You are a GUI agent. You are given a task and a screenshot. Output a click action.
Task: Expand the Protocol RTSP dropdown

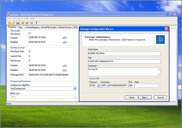coord(99,86)
